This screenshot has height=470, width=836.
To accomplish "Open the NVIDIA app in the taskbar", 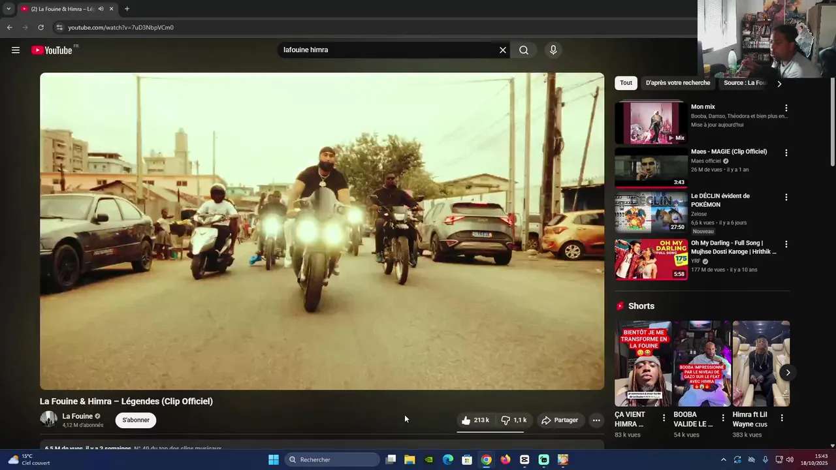I will pyautogui.click(x=428, y=460).
